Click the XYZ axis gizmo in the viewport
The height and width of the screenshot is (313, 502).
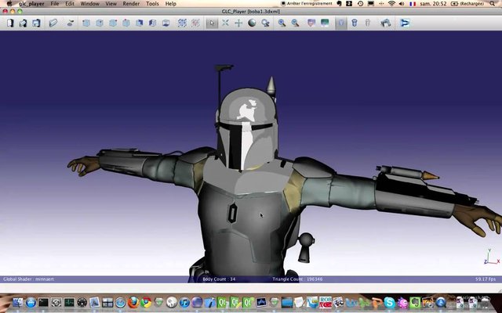click(492, 257)
